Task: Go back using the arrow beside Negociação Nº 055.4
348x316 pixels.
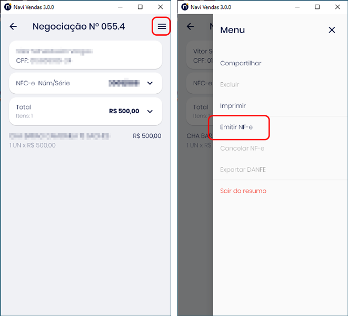Action: click(14, 26)
